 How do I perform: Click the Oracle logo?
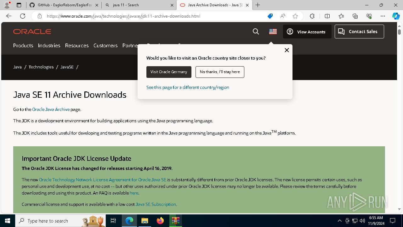[x=32, y=32]
